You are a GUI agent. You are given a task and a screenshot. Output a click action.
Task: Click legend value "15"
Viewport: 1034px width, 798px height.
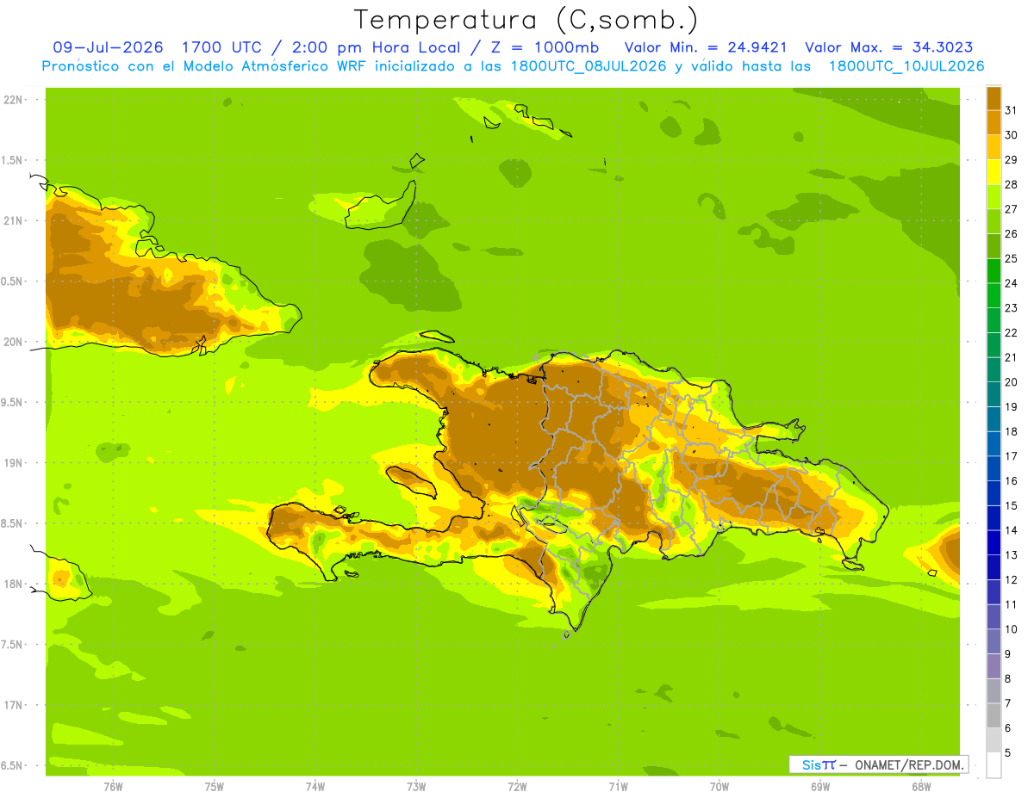point(1011,505)
